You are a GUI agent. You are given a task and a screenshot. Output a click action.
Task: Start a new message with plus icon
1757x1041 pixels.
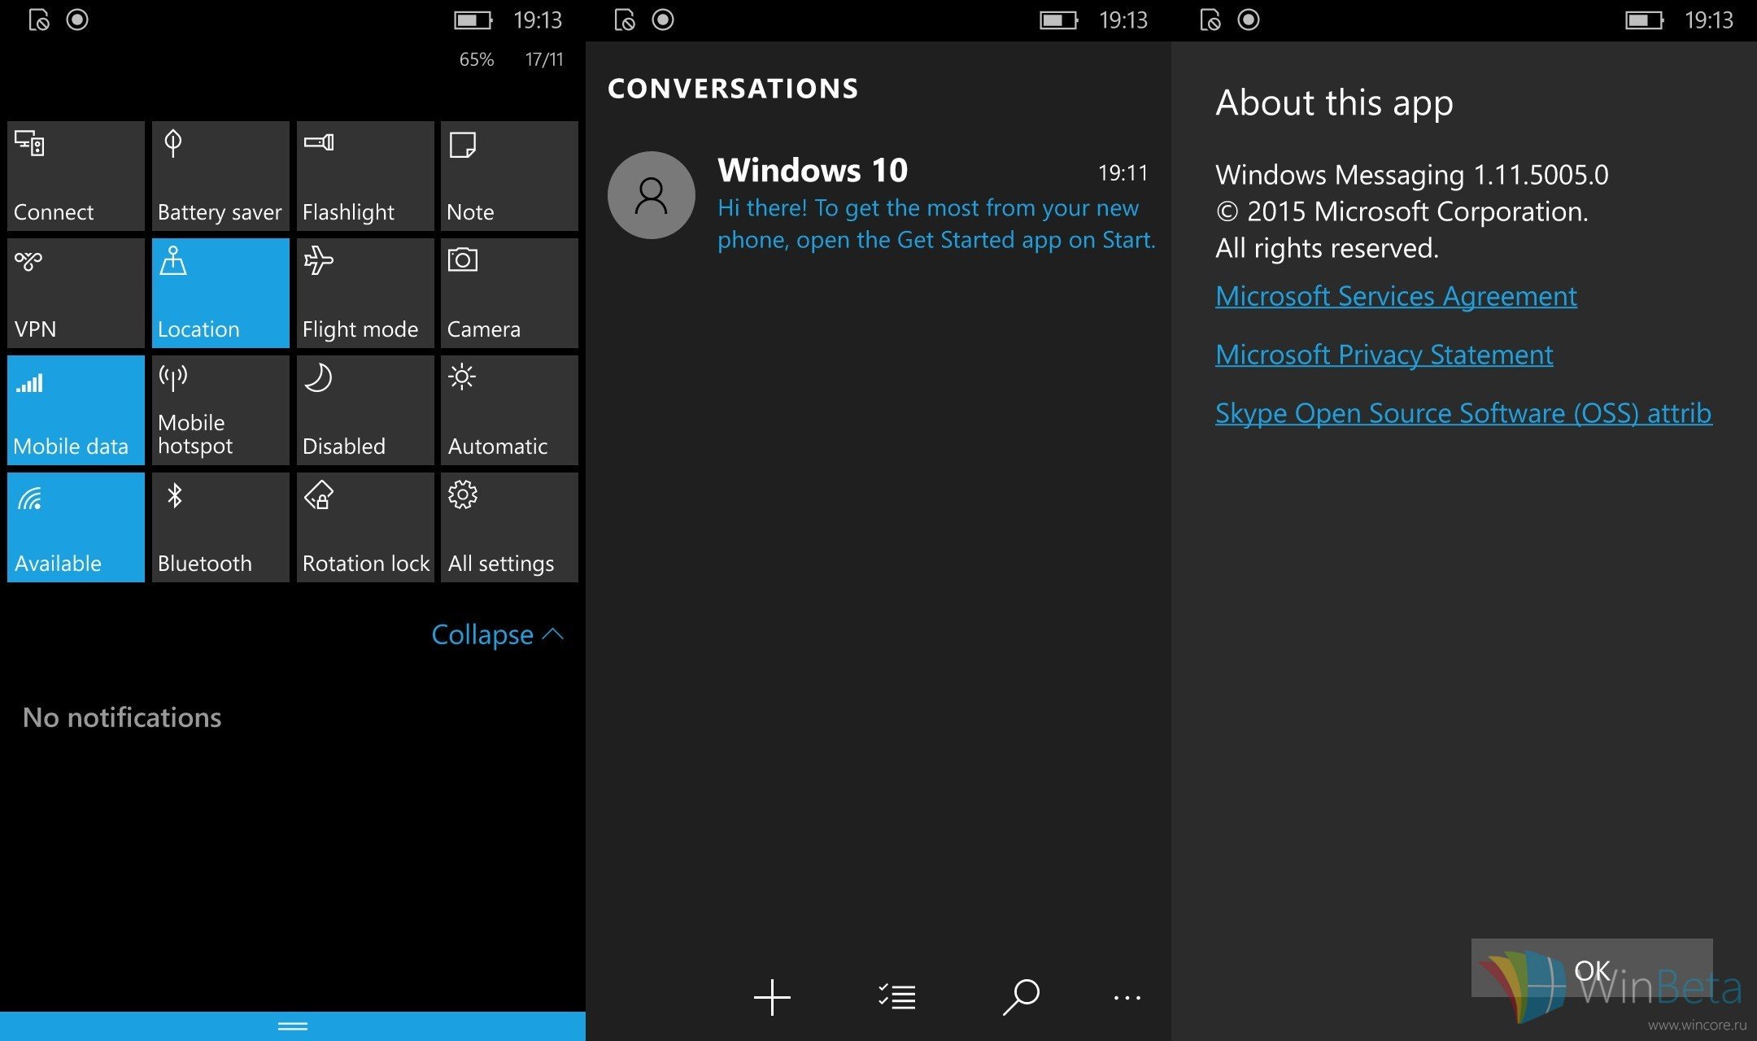pyautogui.click(x=772, y=997)
